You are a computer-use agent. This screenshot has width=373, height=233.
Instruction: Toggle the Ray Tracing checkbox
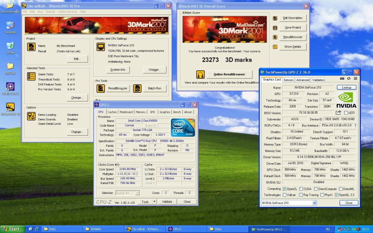[301, 195]
